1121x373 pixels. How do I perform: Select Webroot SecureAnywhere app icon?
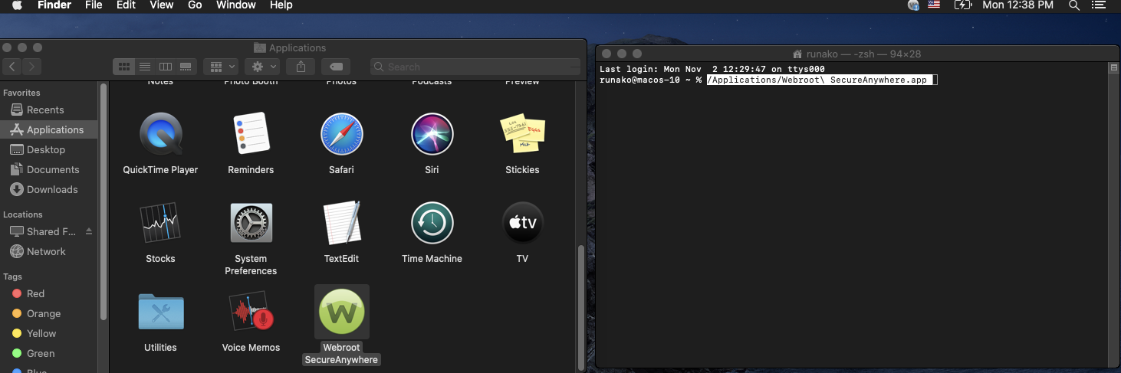[341, 312]
